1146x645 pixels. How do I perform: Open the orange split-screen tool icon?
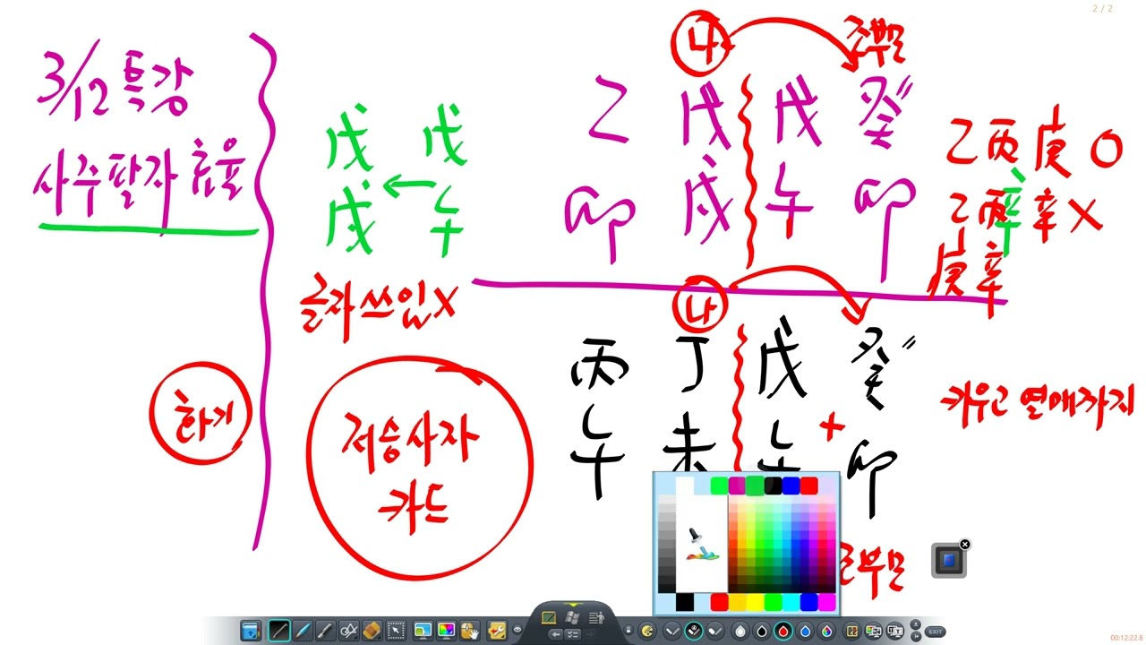point(852,631)
